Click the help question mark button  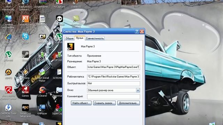pyautogui.click(x=137, y=32)
